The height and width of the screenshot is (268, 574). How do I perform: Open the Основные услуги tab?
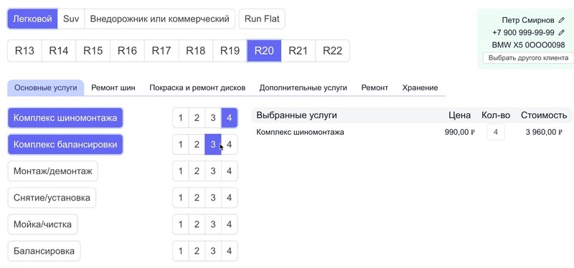pos(46,87)
